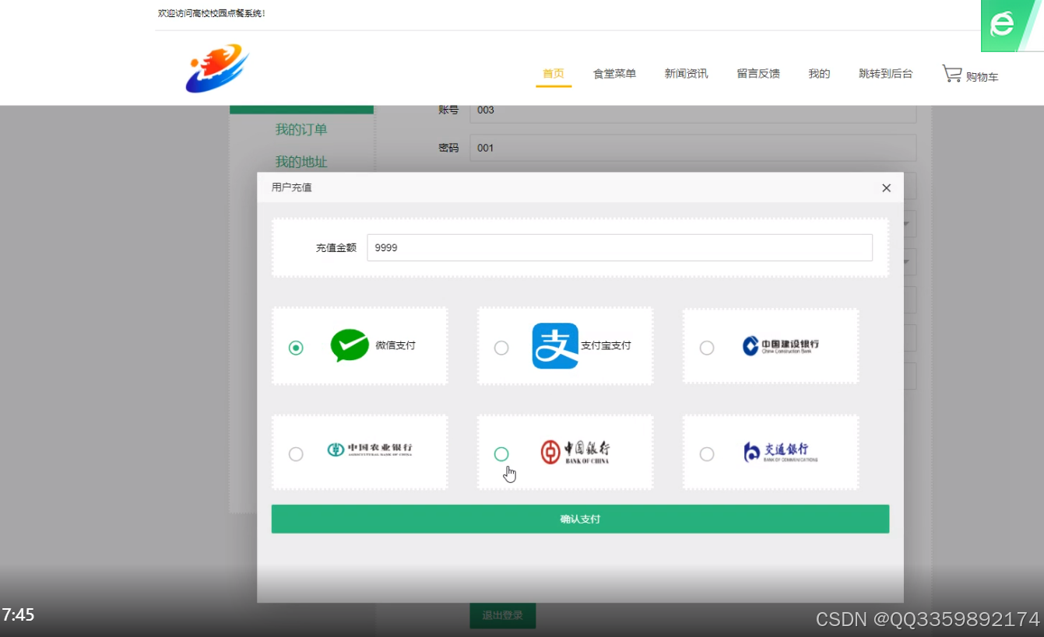Select the 交通银行 radio button
The width and height of the screenshot is (1044, 637).
[707, 454]
